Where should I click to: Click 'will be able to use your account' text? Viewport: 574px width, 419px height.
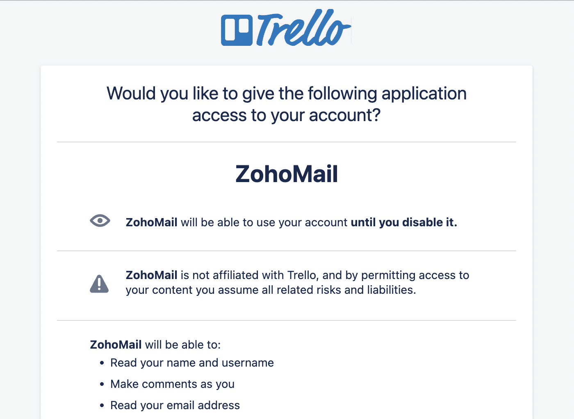[x=264, y=222]
